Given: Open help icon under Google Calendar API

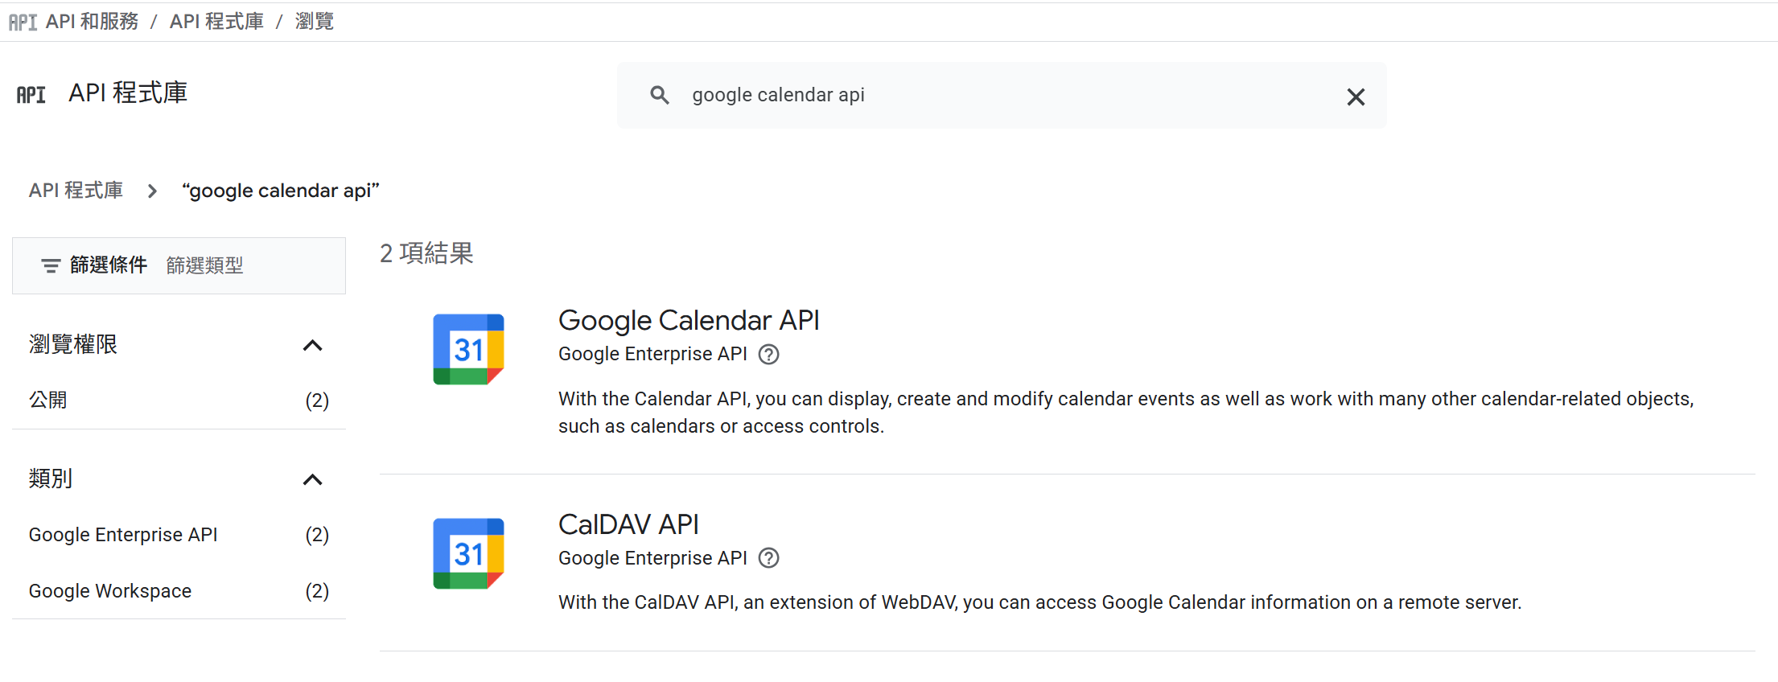Looking at the screenshot, I should click(x=769, y=355).
